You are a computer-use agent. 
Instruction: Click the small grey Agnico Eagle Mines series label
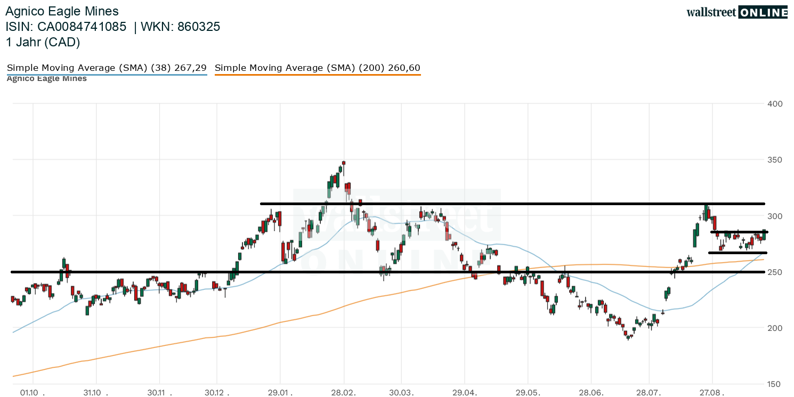click(x=47, y=79)
